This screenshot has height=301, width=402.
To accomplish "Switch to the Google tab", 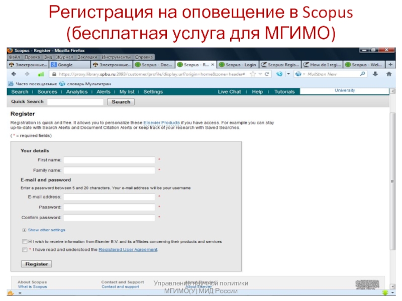I will coord(70,65).
